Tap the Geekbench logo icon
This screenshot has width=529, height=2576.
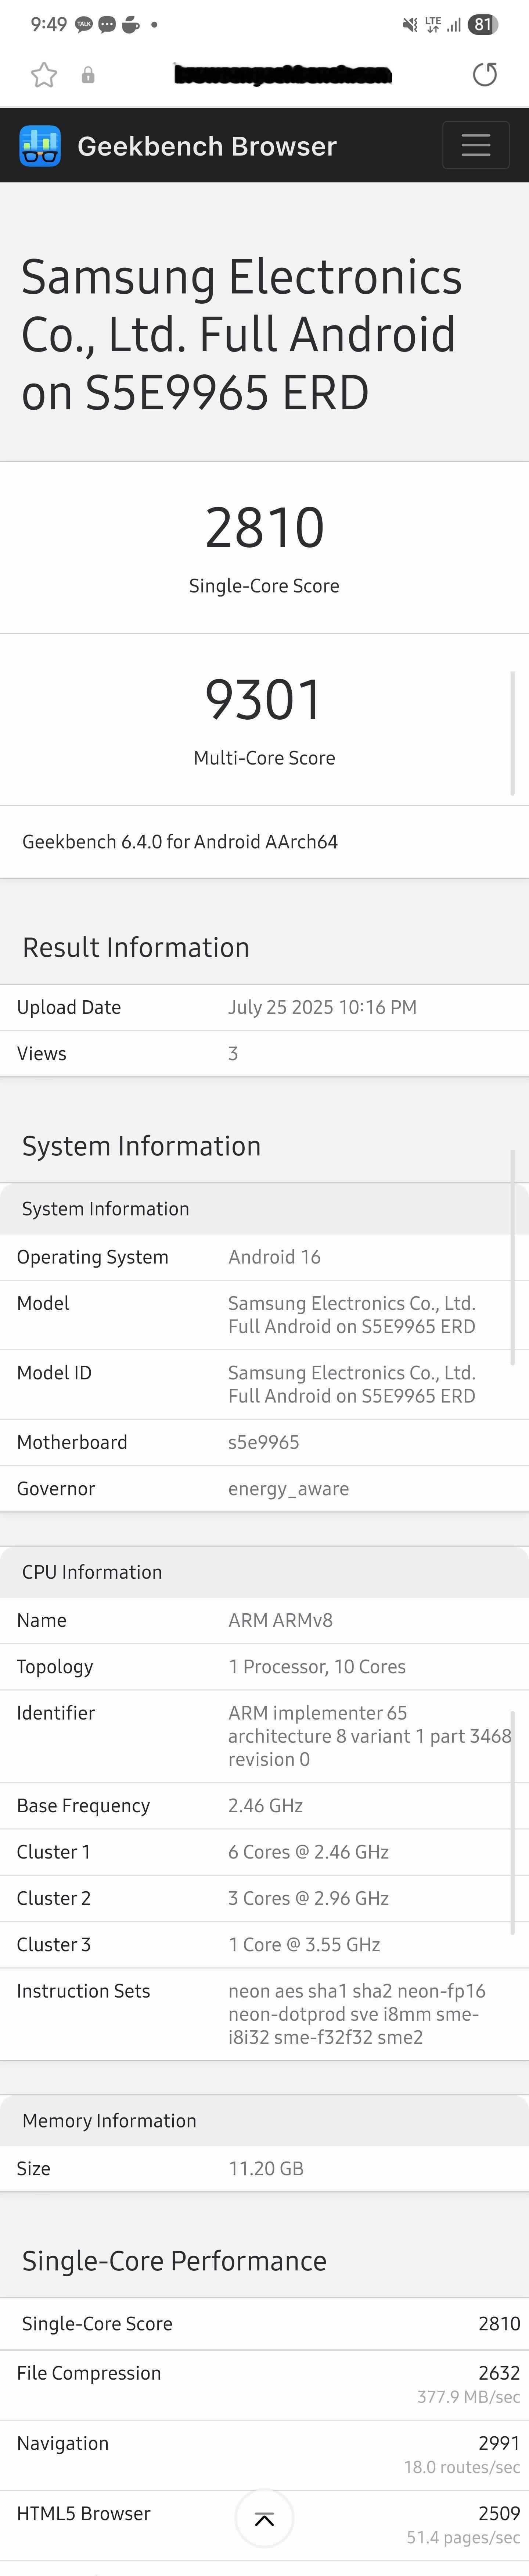tap(40, 146)
